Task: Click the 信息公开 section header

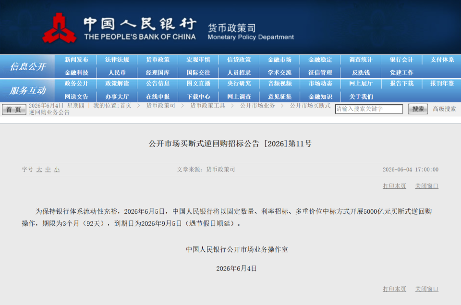Action: click(28, 66)
